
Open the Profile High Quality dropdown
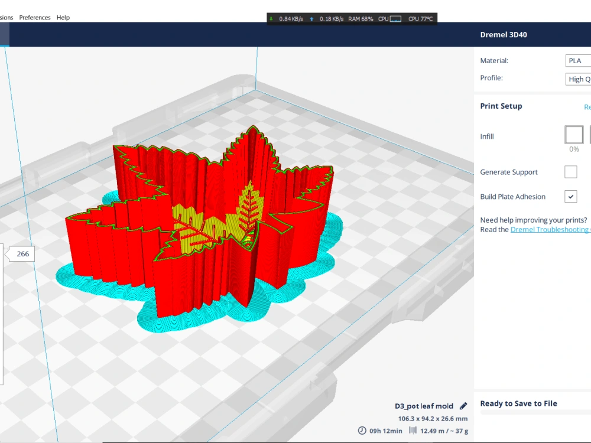(x=578, y=79)
